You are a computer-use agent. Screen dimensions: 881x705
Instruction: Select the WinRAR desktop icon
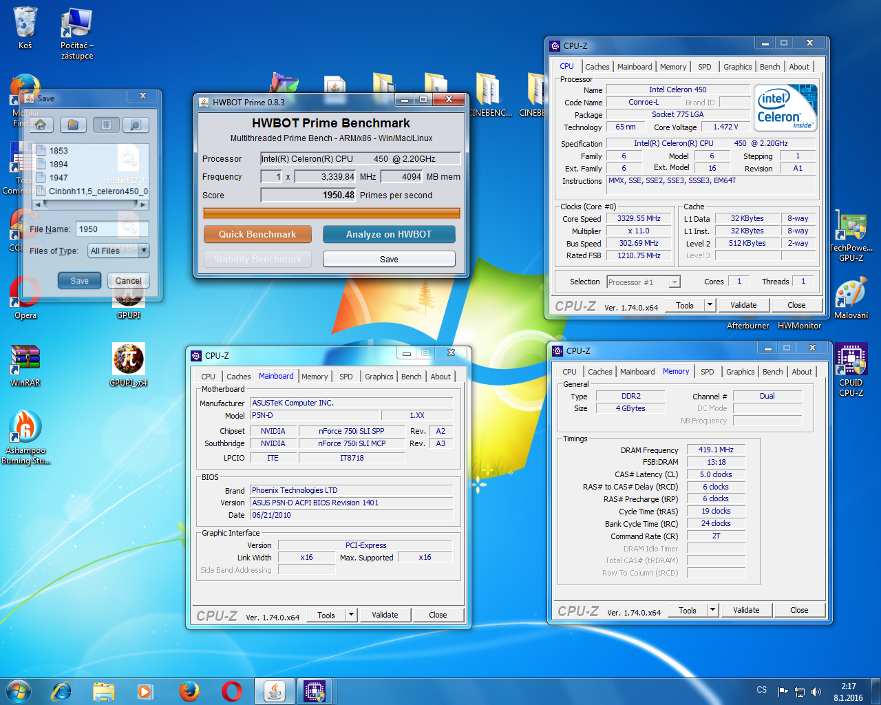25,366
